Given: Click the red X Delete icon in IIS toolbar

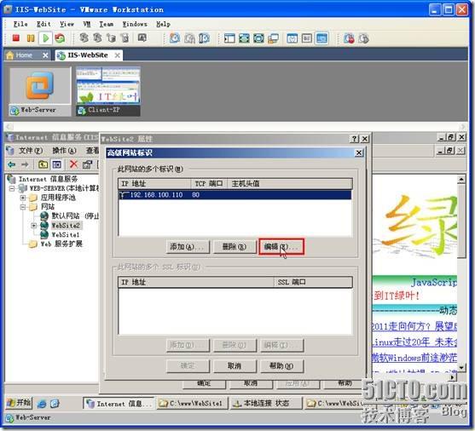Looking at the screenshot, I should tap(73, 164).
